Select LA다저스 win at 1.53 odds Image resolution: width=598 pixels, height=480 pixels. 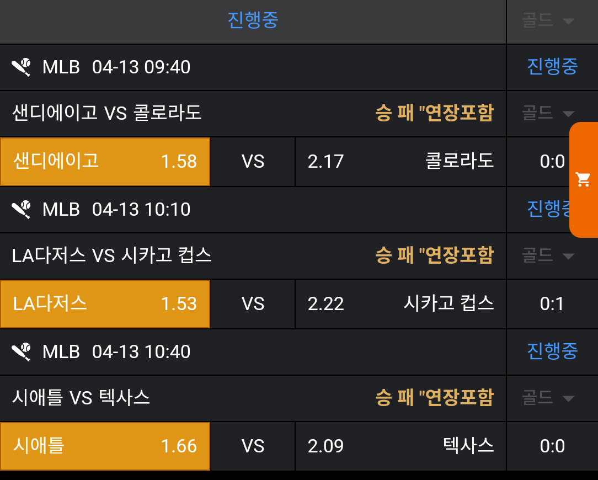[105, 304]
